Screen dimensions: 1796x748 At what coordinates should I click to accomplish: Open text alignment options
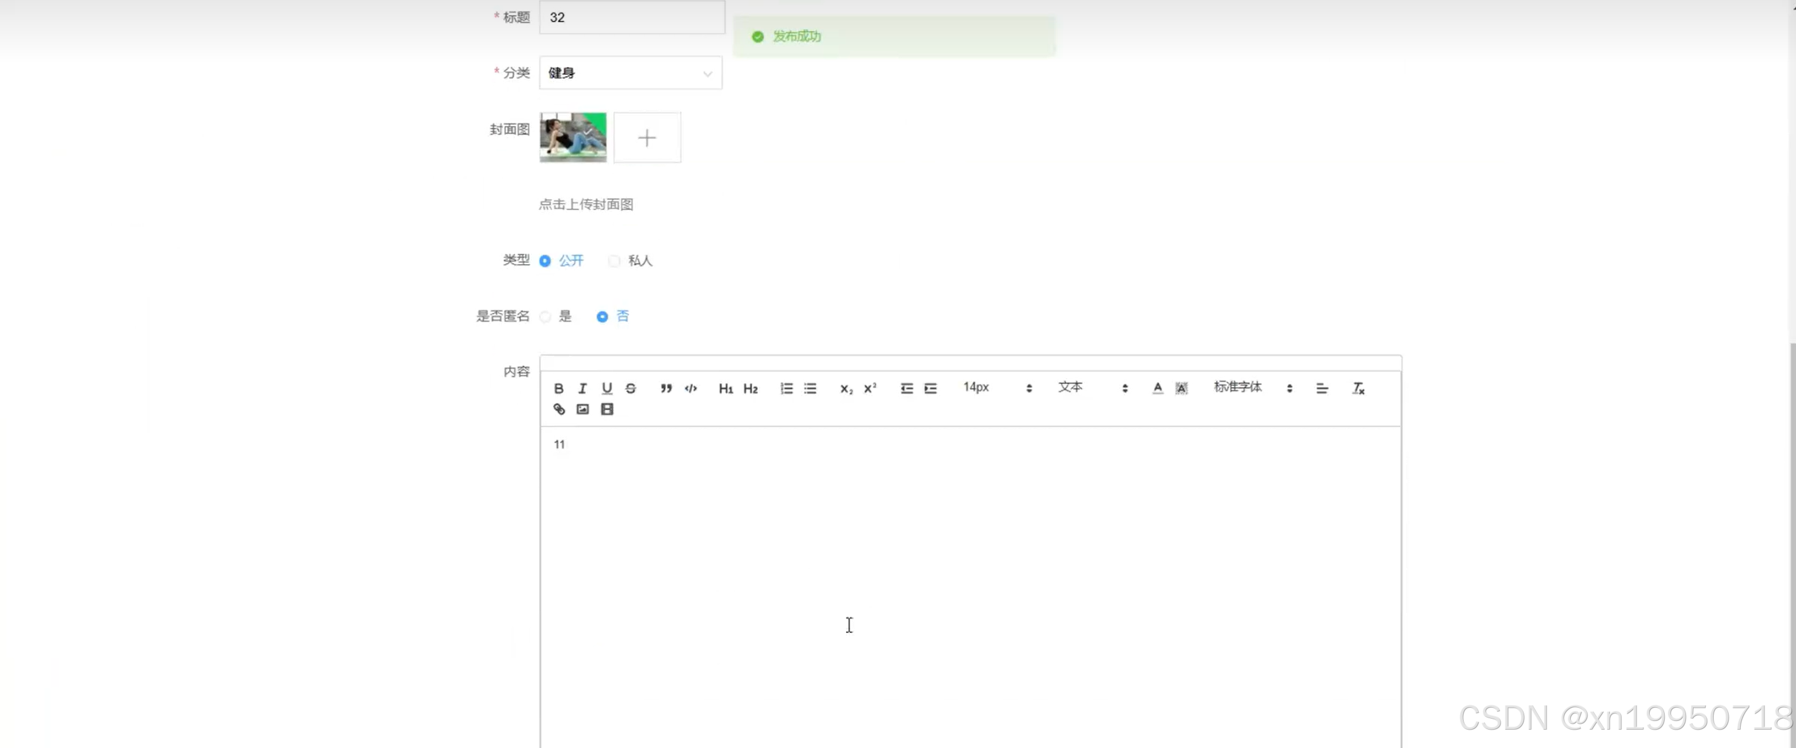coord(1322,388)
